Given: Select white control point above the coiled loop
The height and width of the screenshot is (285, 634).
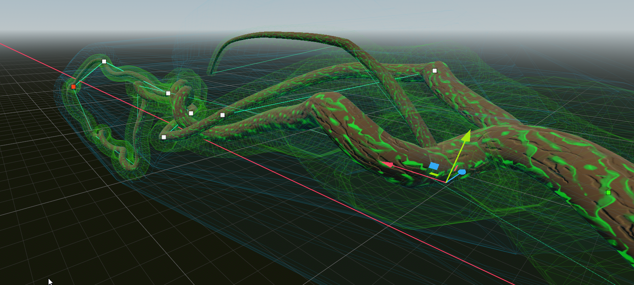Looking at the screenshot, I should [168, 93].
